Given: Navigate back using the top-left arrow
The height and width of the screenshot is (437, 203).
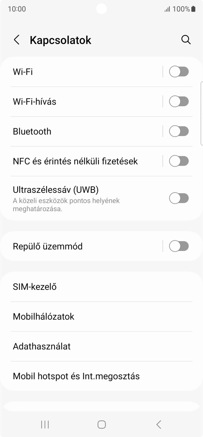Looking at the screenshot, I should click(17, 40).
